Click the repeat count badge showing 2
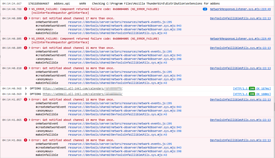The image size is (275, 158). (x=205, y=9)
